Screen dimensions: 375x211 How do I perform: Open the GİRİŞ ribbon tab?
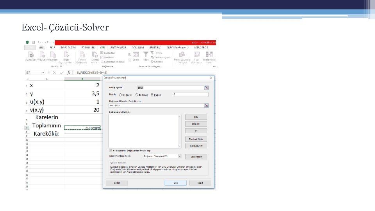[42, 48]
